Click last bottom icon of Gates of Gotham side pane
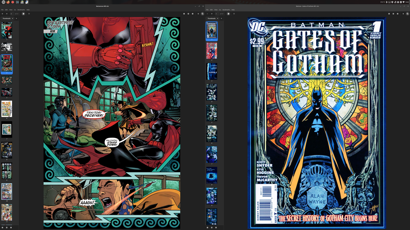The image size is (410, 230). tap(216, 227)
